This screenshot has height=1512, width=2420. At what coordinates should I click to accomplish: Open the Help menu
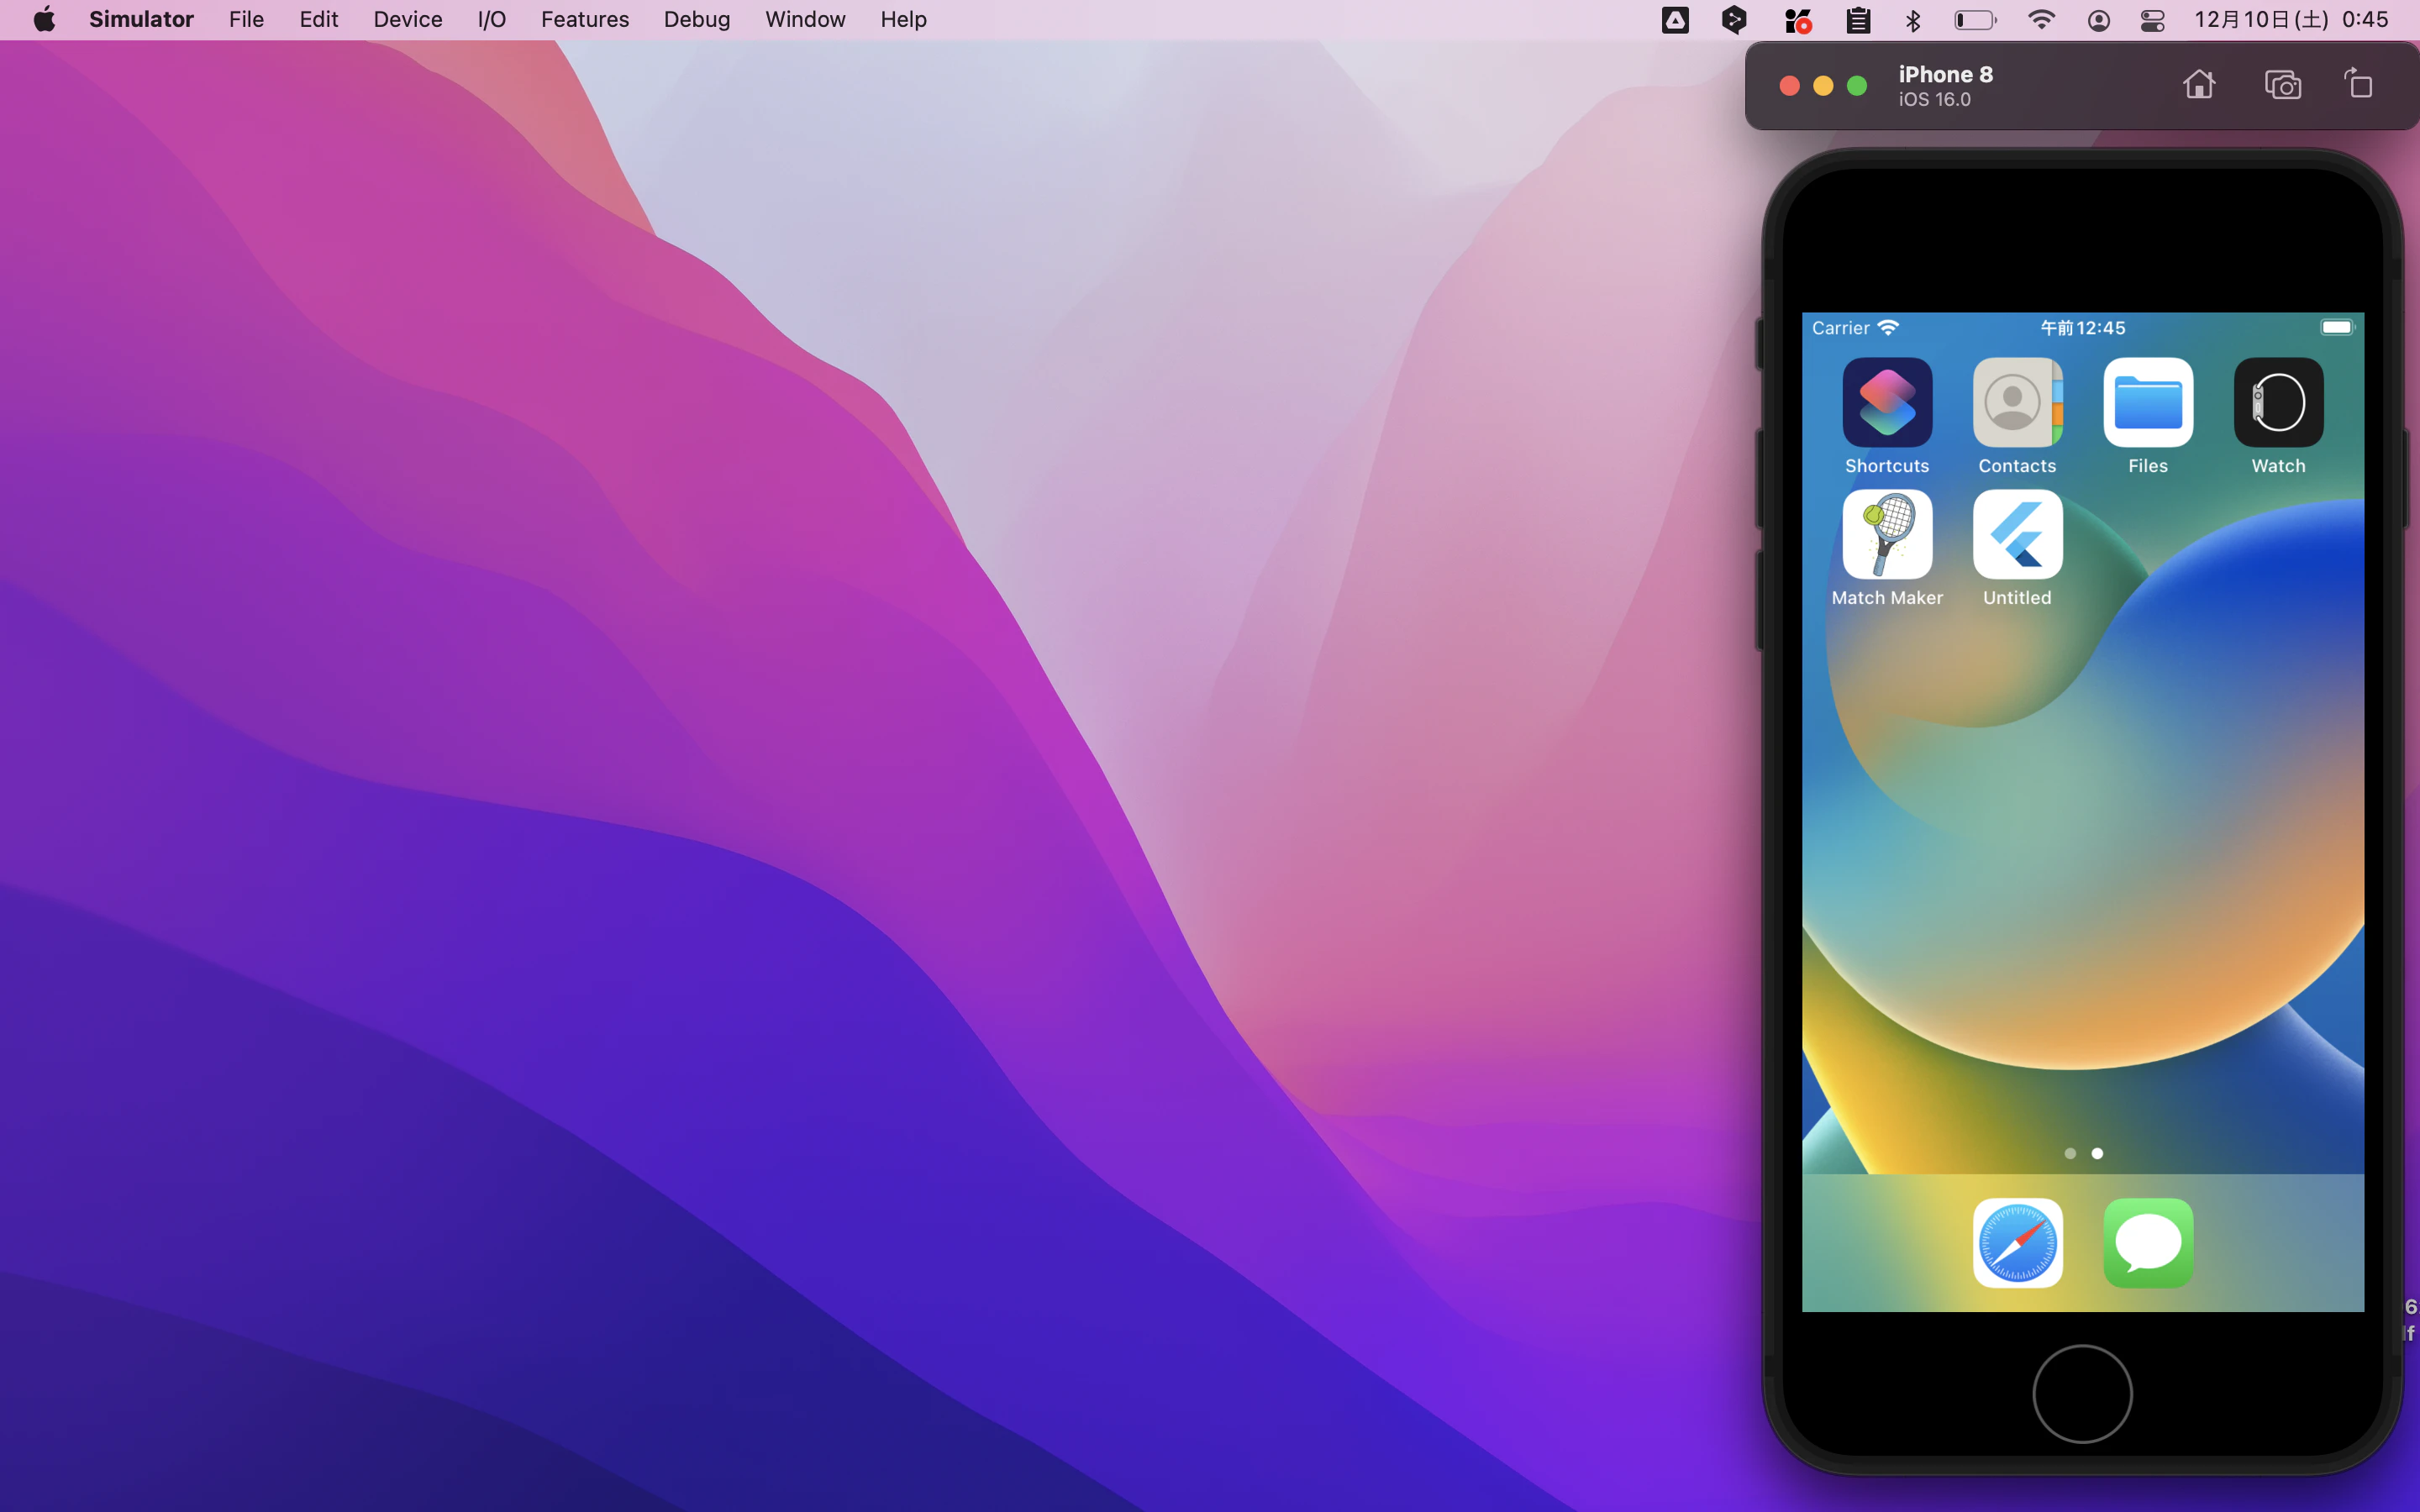903,20
